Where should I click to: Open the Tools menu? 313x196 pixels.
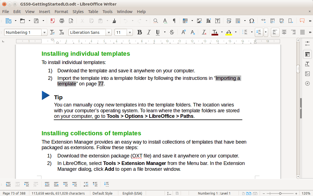[107, 11]
